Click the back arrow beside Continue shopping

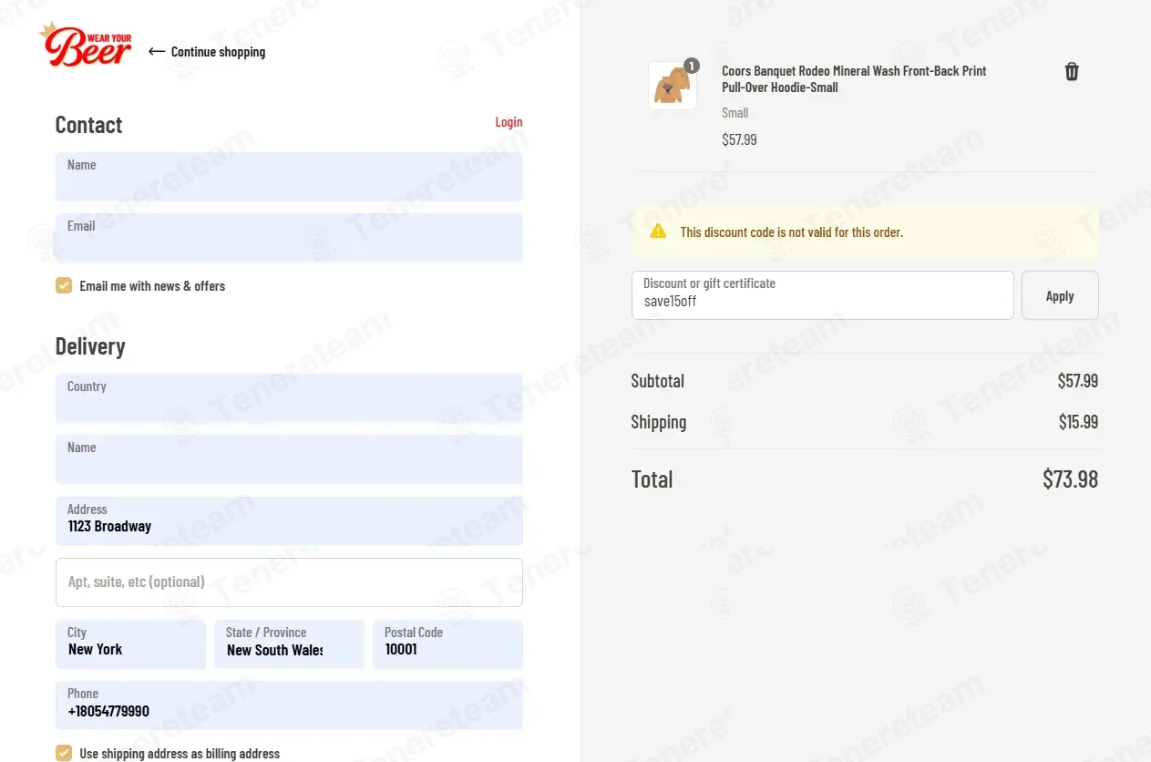(157, 52)
